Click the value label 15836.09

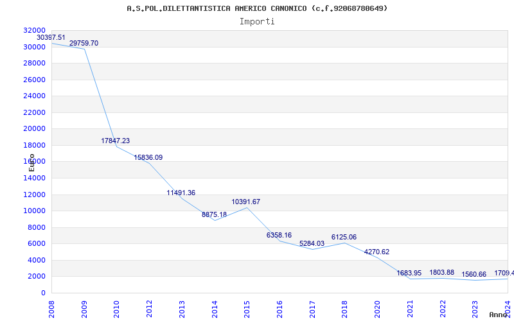[148, 157]
